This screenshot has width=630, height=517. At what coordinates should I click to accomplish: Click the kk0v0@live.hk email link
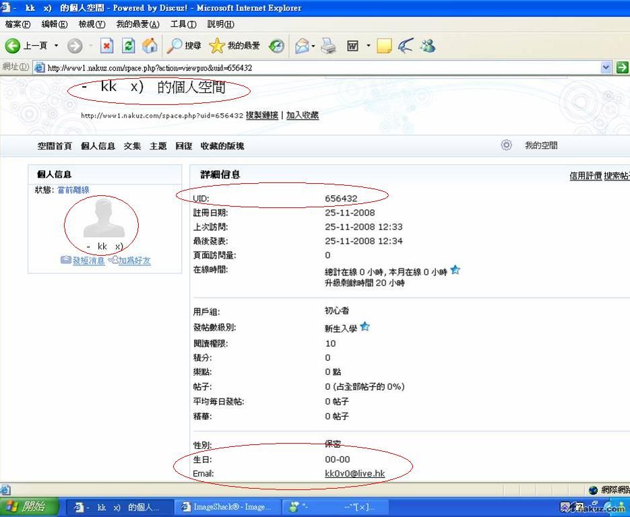pyautogui.click(x=354, y=474)
